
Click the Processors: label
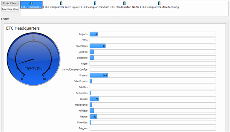pyautogui.click(x=82, y=46)
